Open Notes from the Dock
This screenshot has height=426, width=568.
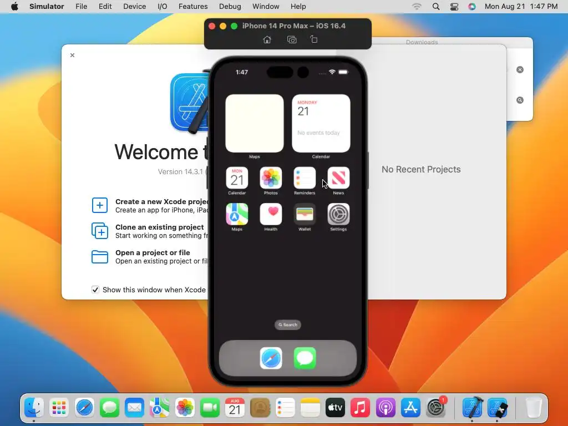310,408
